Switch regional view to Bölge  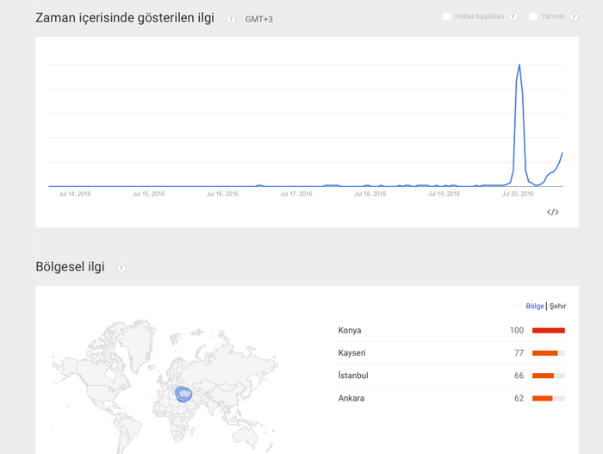535,306
